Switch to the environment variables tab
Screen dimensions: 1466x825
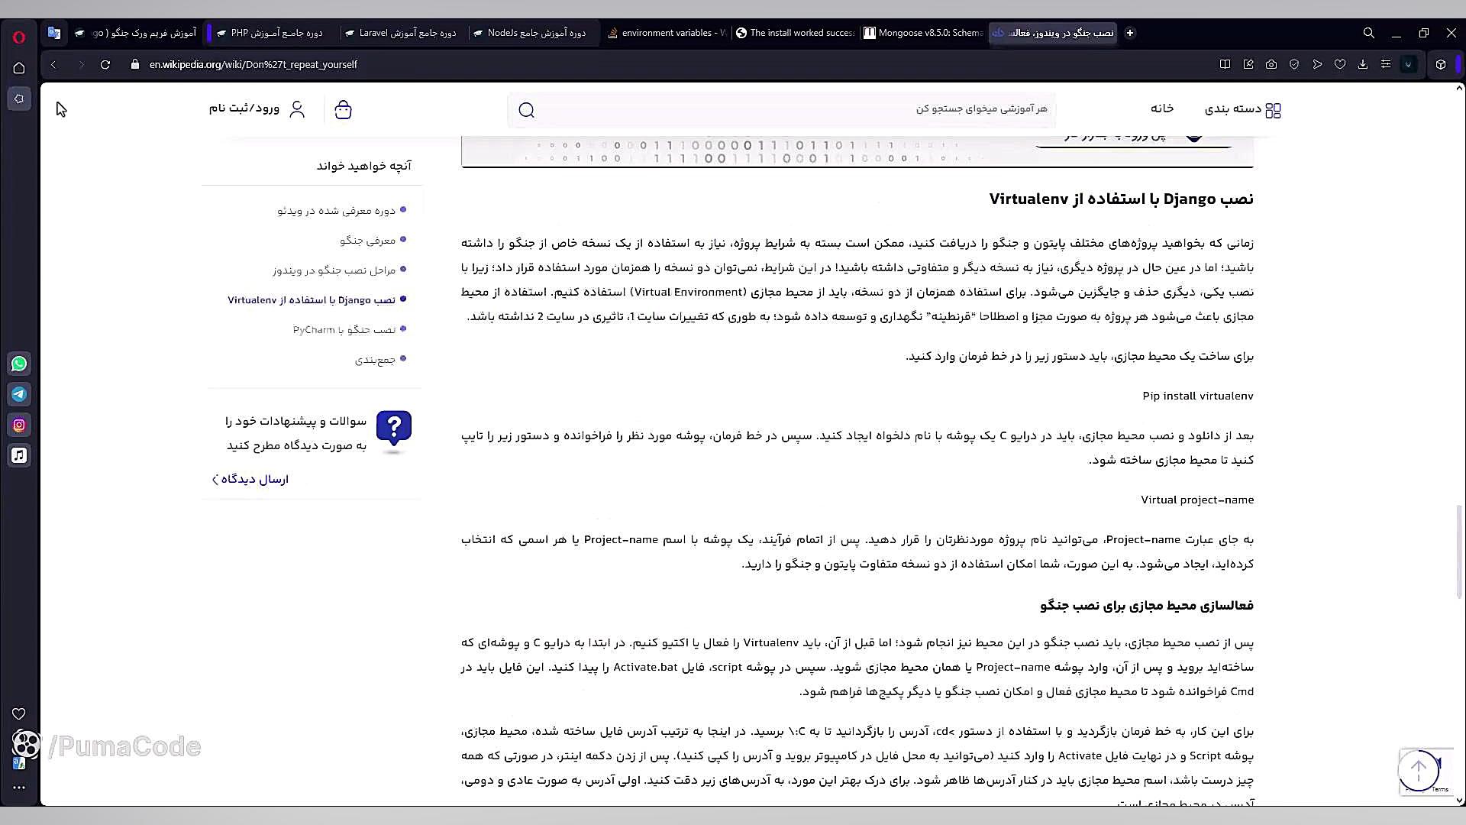[x=666, y=33]
